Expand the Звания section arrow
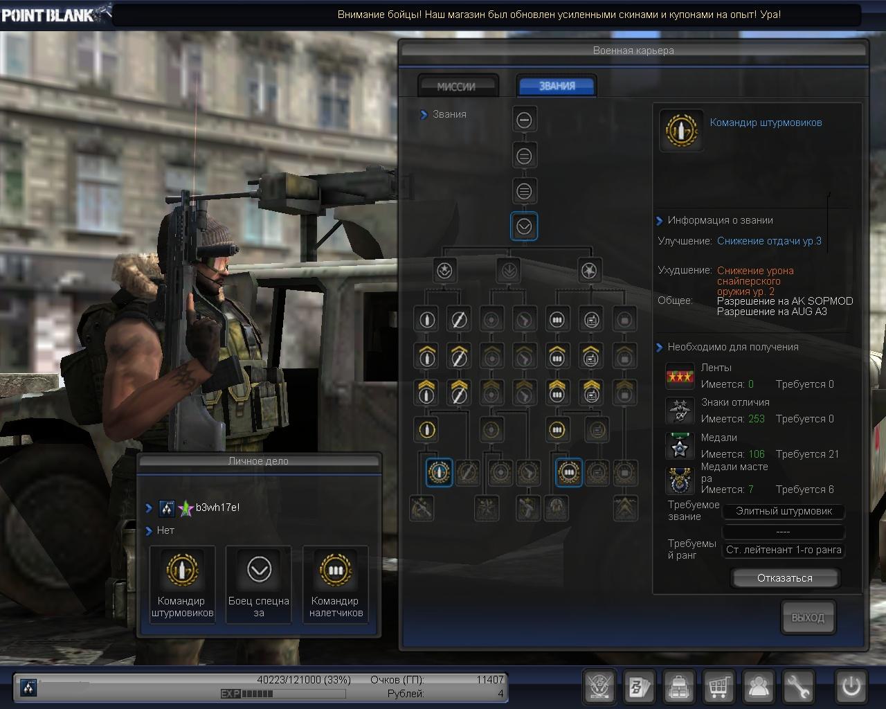Image resolution: width=886 pixels, height=709 pixels. [424, 115]
